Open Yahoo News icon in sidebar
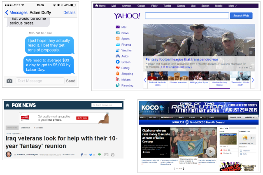This screenshot has width=263, height=175. pos(118,33)
